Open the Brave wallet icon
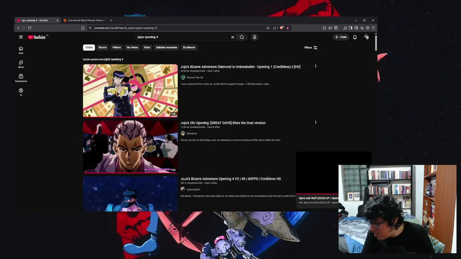Image resolution: width=461 pixels, height=259 pixels. 356,28
